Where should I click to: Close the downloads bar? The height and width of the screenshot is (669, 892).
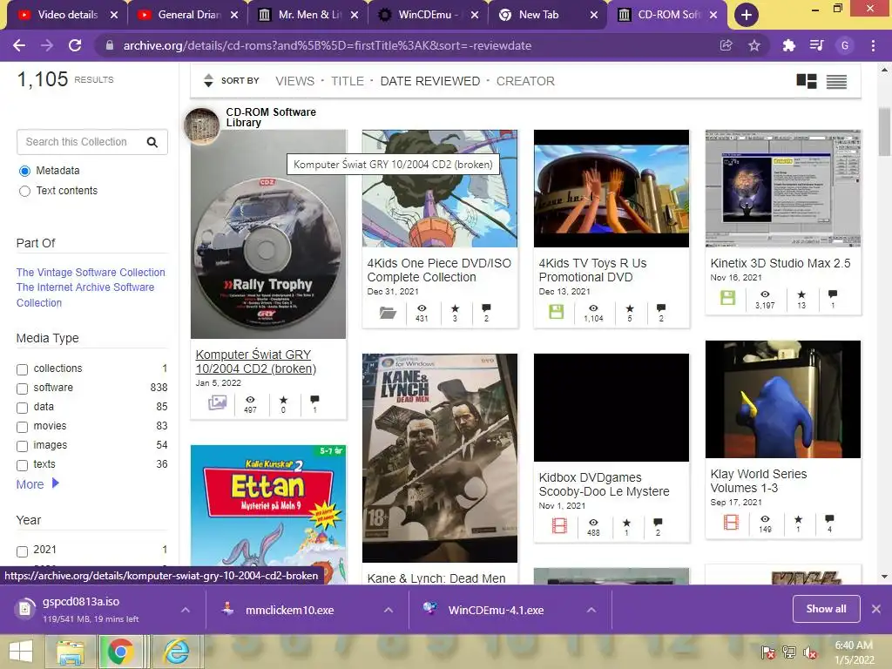(x=876, y=609)
